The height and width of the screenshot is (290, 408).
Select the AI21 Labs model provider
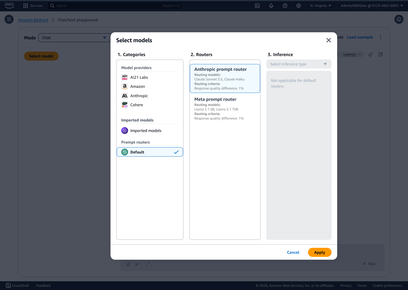coord(139,77)
